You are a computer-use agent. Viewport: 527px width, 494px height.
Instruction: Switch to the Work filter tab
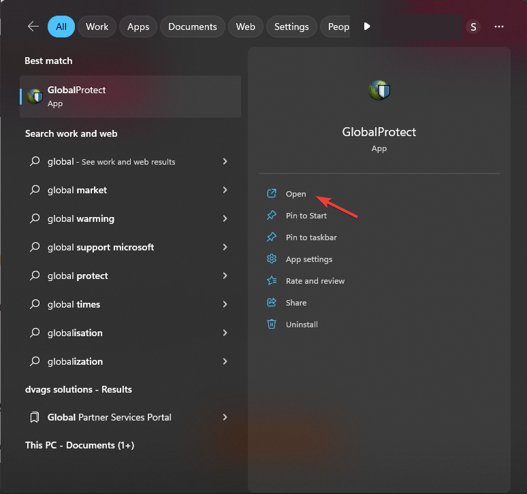tap(97, 27)
